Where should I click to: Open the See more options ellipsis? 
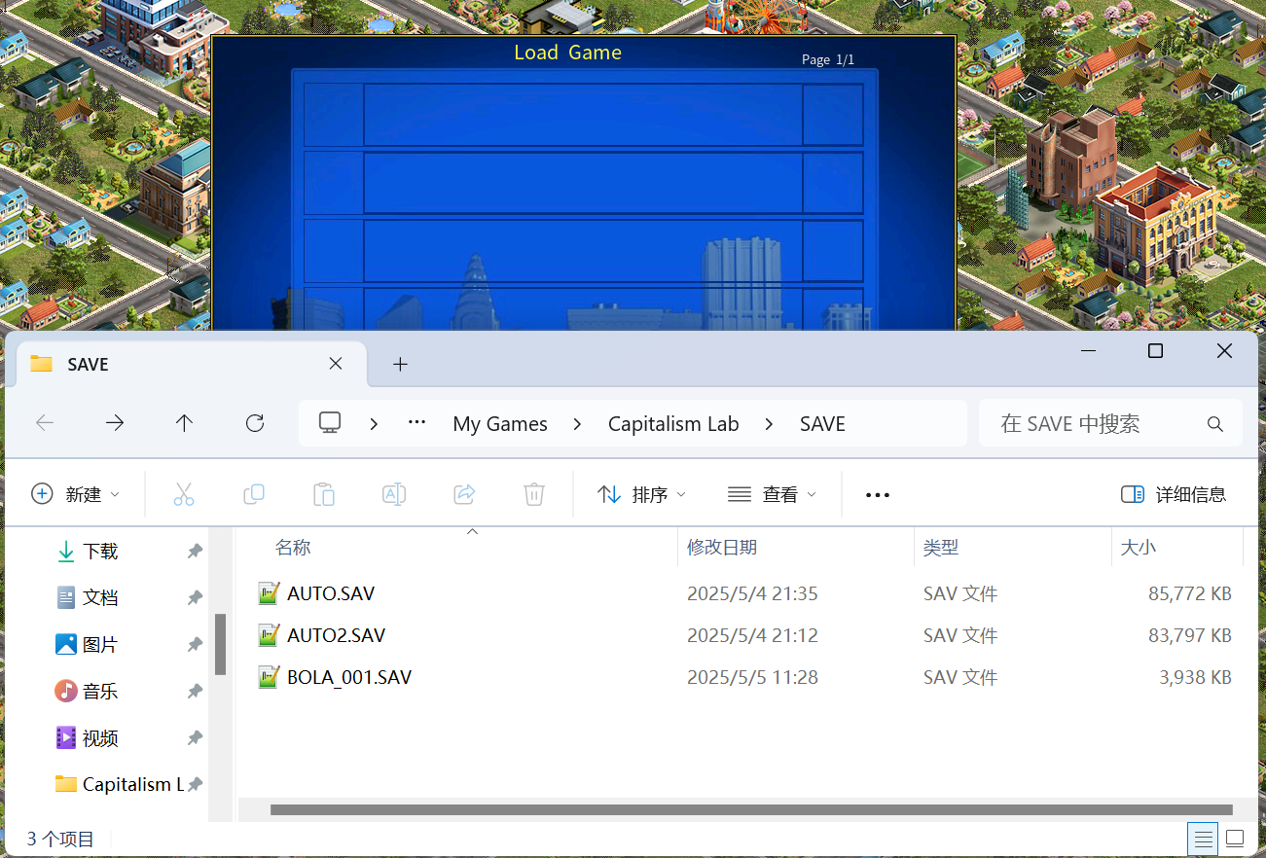pos(878,495)
